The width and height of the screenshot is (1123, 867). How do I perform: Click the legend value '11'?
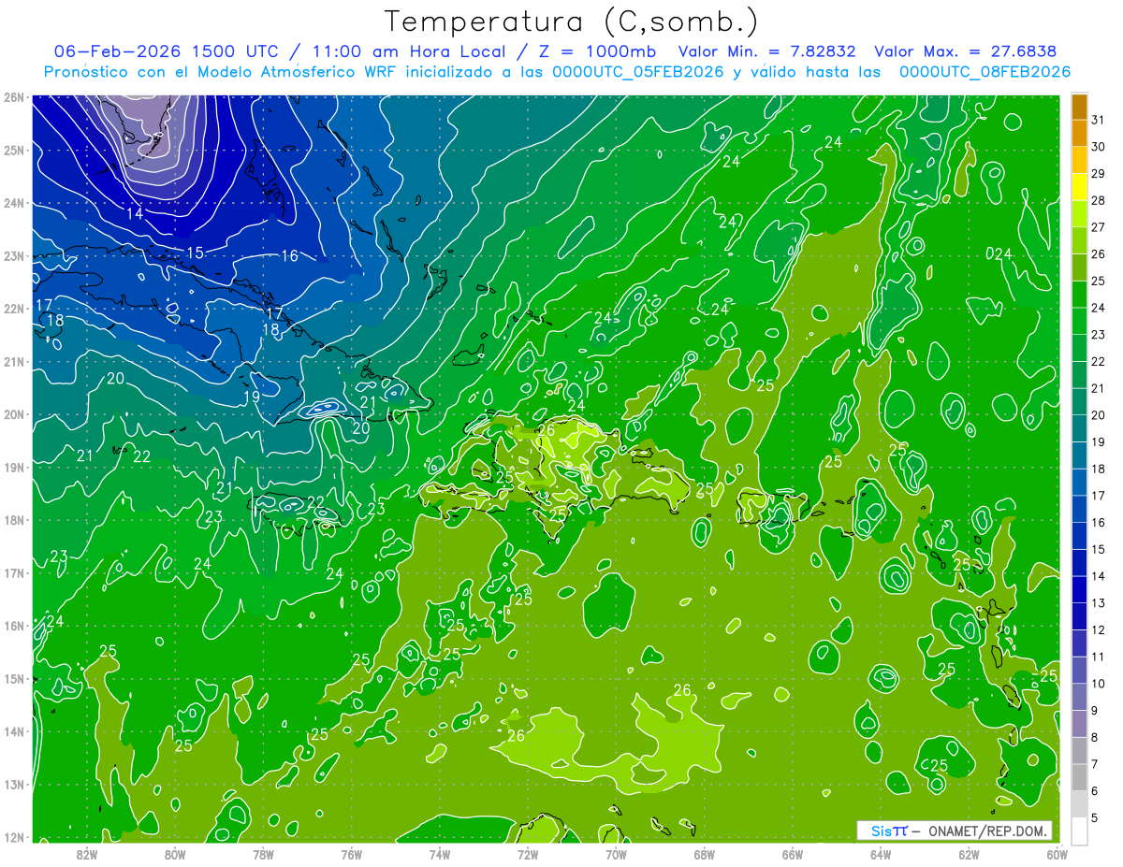(x=1099, y=657)
